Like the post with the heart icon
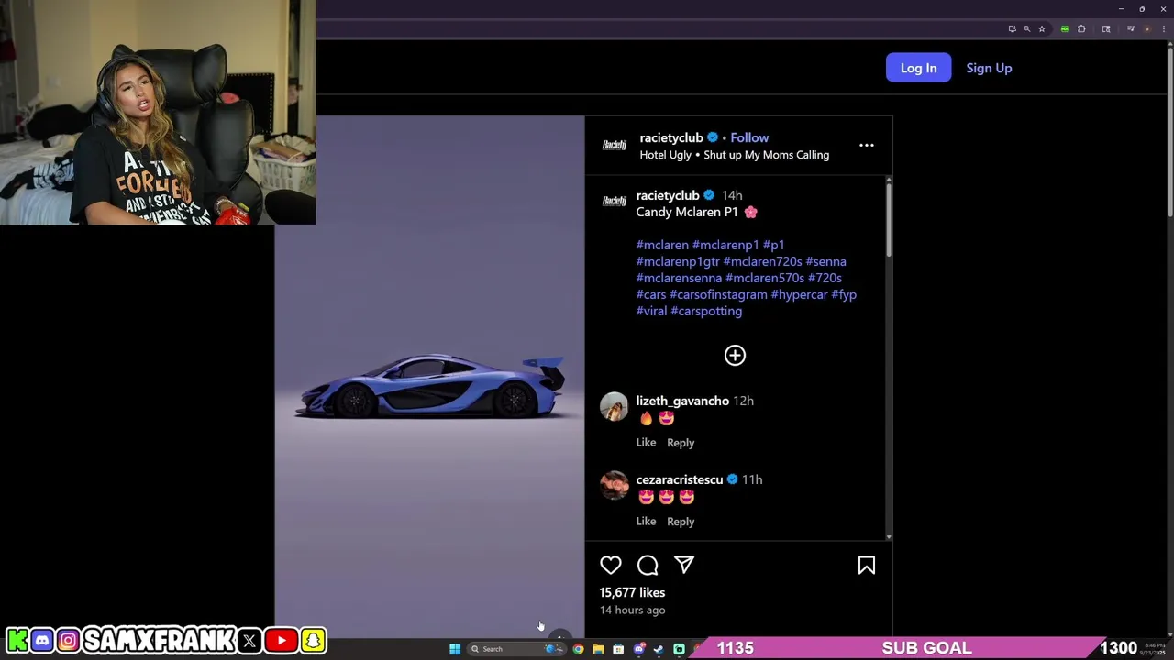The width and height of the screenshot is (1174, 660). click(x=611, y=566)
